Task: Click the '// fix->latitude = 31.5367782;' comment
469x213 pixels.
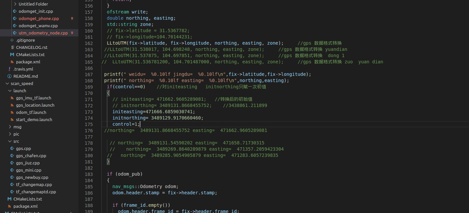Action: coord(148,31)
